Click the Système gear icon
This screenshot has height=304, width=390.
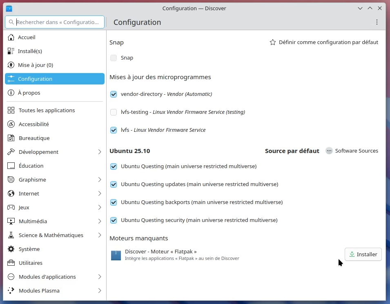pos(11,249)
